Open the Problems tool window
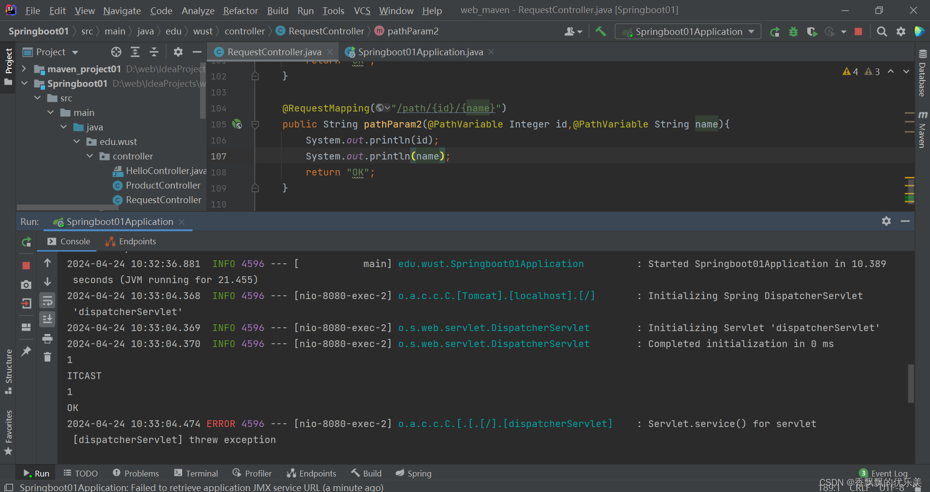This screenshot has height=492, width=930. pyautogui.click(x=136, y=474)
